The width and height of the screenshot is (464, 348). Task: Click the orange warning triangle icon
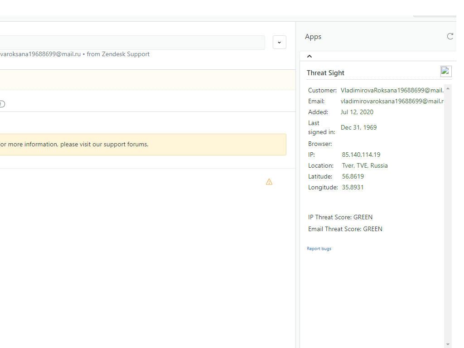coord(269,182)
